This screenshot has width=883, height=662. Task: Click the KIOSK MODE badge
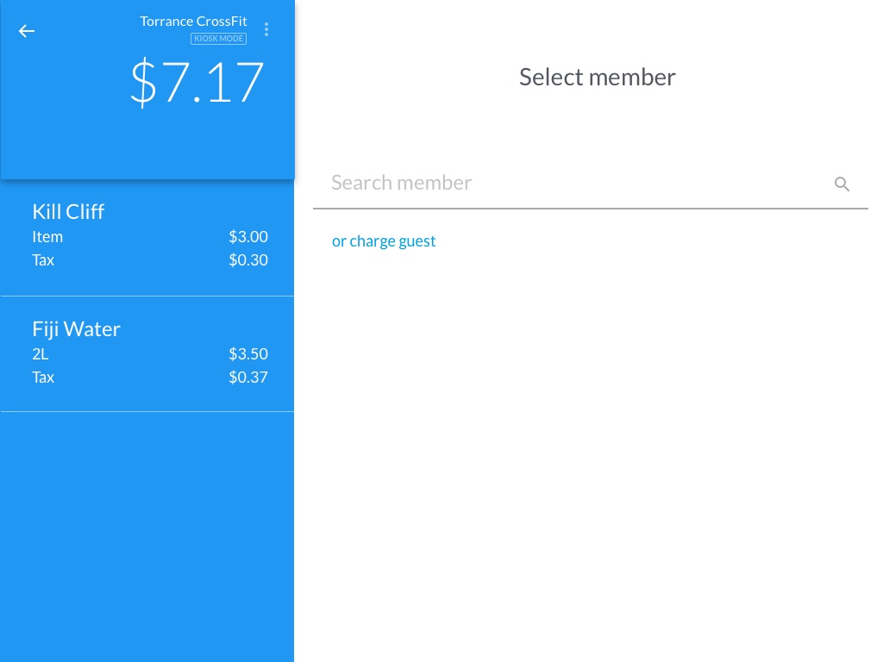pos(218,39)
